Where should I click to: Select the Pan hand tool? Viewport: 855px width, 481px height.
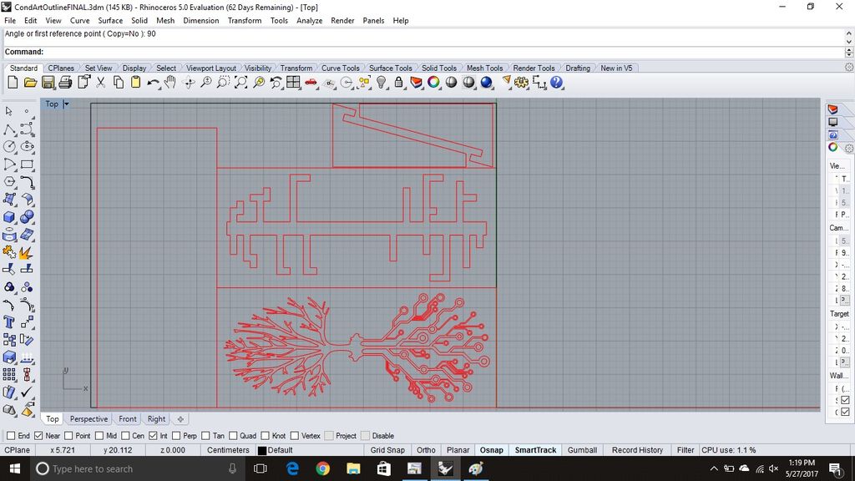point(170,83)
